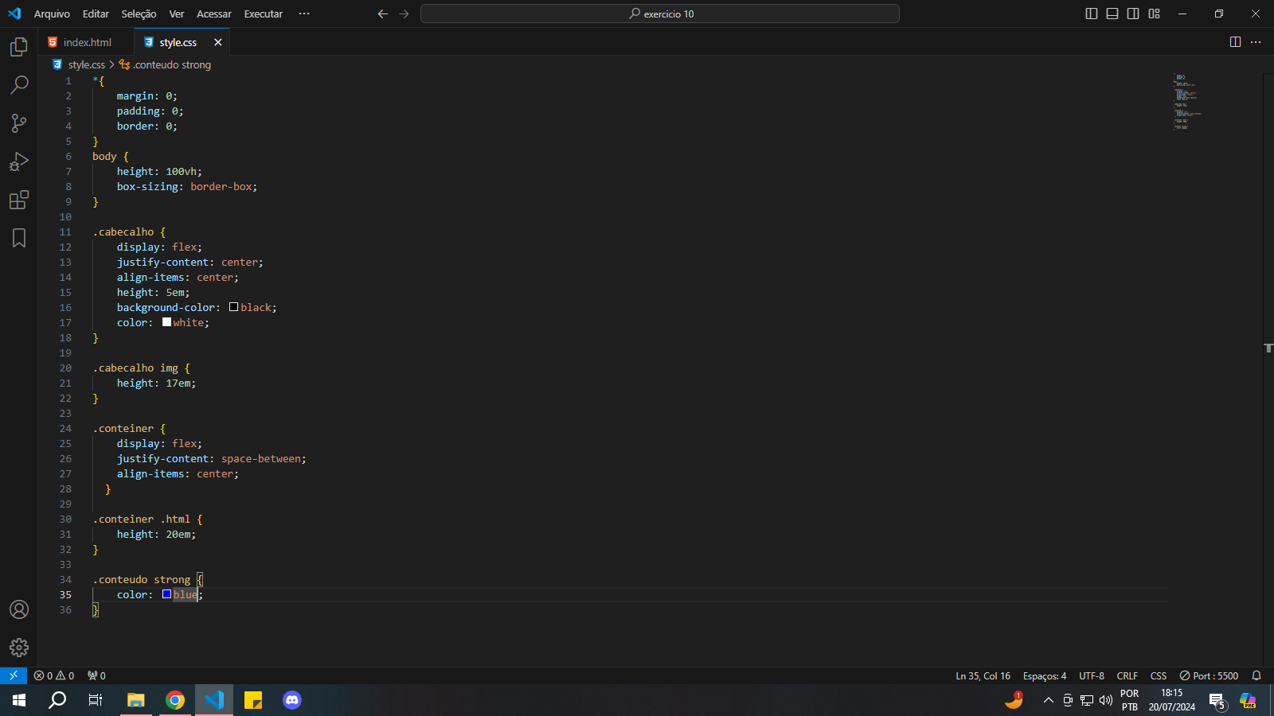Open the Explorer view in activity bar
Image resolution: width=1274 pixels, height=716 pixels.
[19, 47]
